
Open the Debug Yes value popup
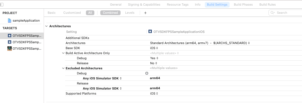point(154,58)
